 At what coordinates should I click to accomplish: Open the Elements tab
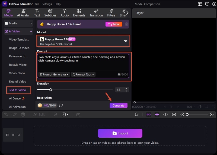(x=79, y=13)
